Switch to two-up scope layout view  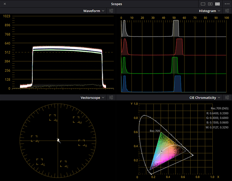[210, 4]
